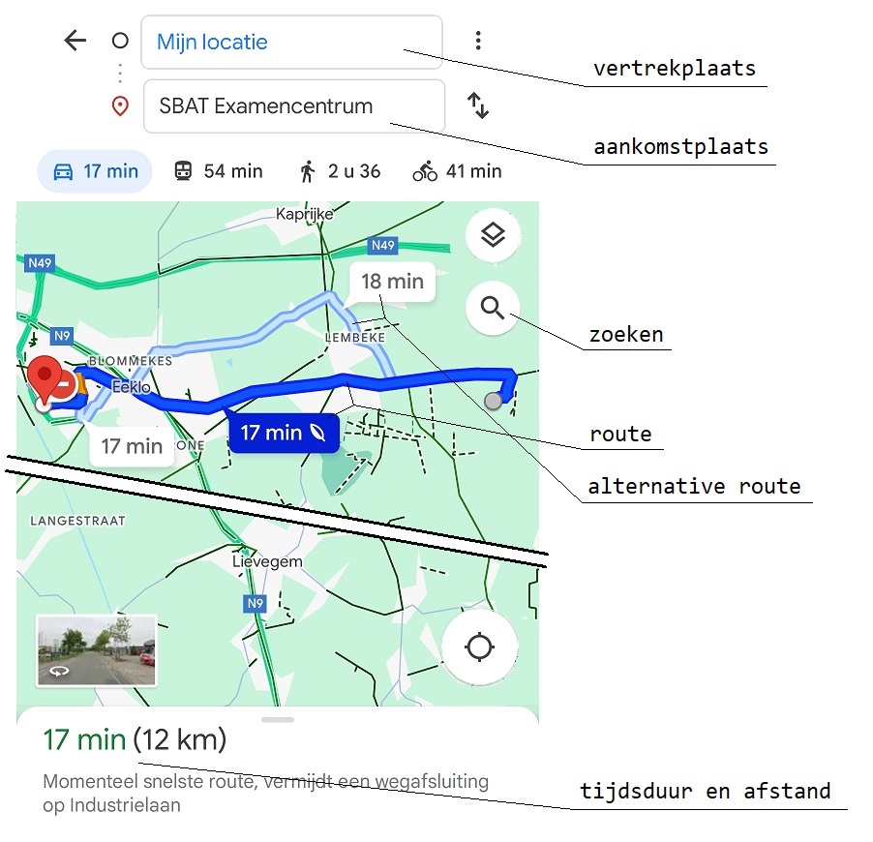
Task: Select the 18 min alternative route
Action: pyautogui.click(x=392, y=281)
